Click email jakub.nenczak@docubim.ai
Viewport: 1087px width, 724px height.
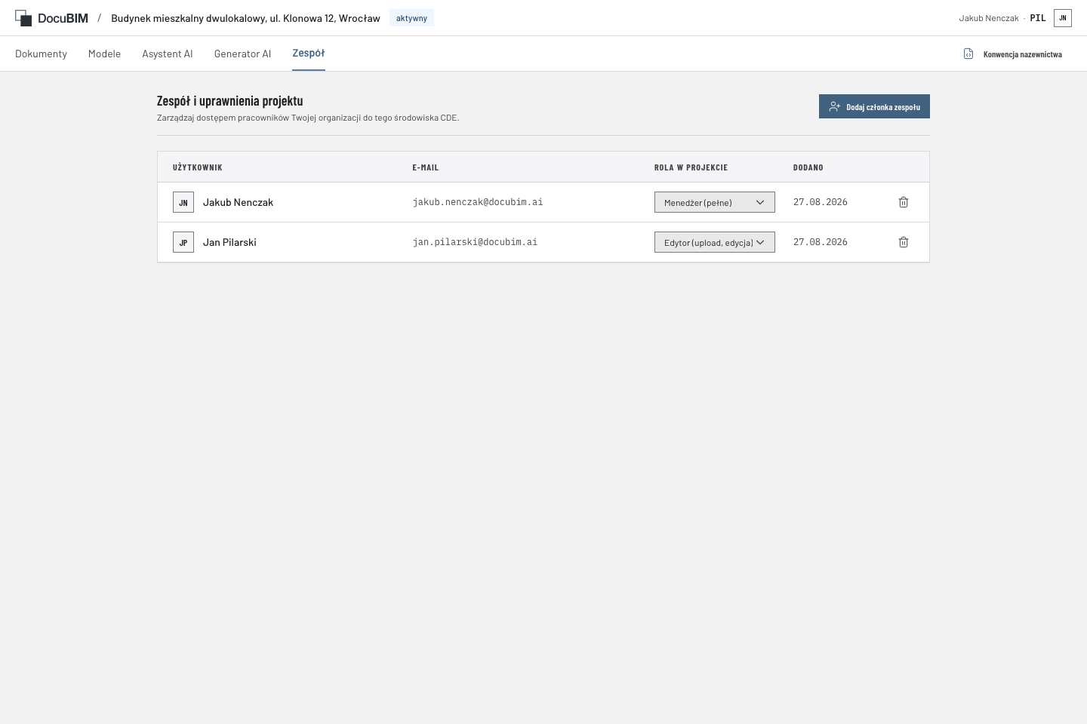pyautogui.click(x=478, y=202)
